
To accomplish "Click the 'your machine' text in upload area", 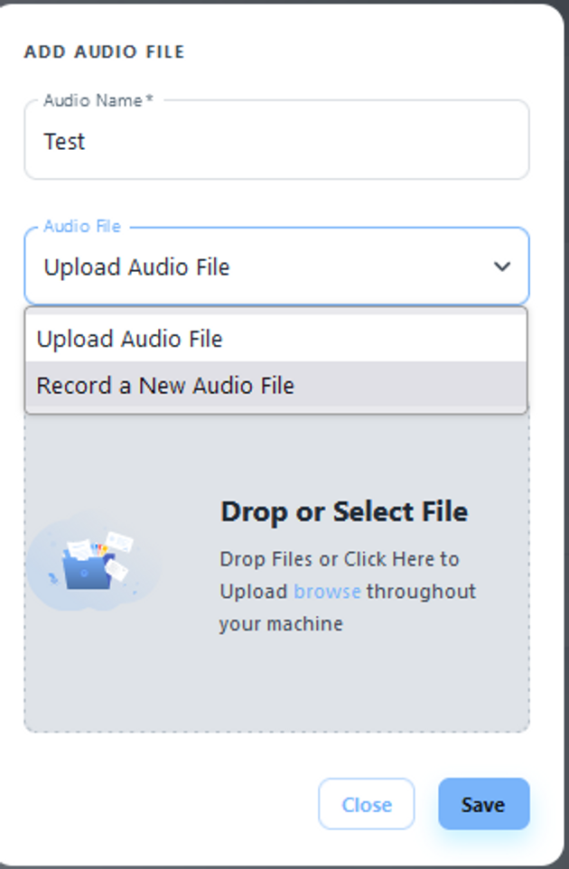I will coord(281,624).
